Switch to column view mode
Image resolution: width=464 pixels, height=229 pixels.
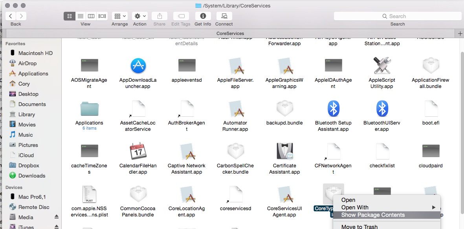click(x=91, y=16)
